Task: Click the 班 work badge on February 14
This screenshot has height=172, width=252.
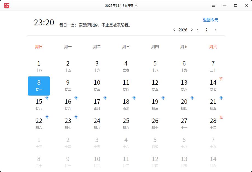Action: 221,79
